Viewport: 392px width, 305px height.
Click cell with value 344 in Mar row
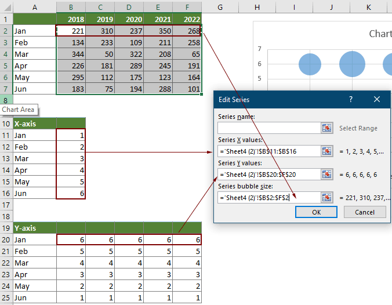(x=71, y=54)
